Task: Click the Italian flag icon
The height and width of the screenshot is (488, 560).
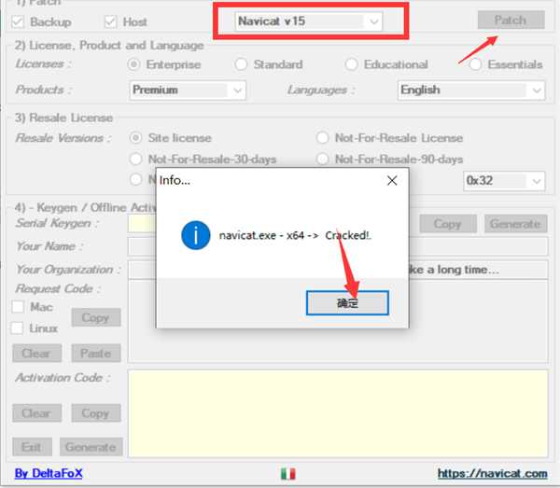Action: coord(287,473)
